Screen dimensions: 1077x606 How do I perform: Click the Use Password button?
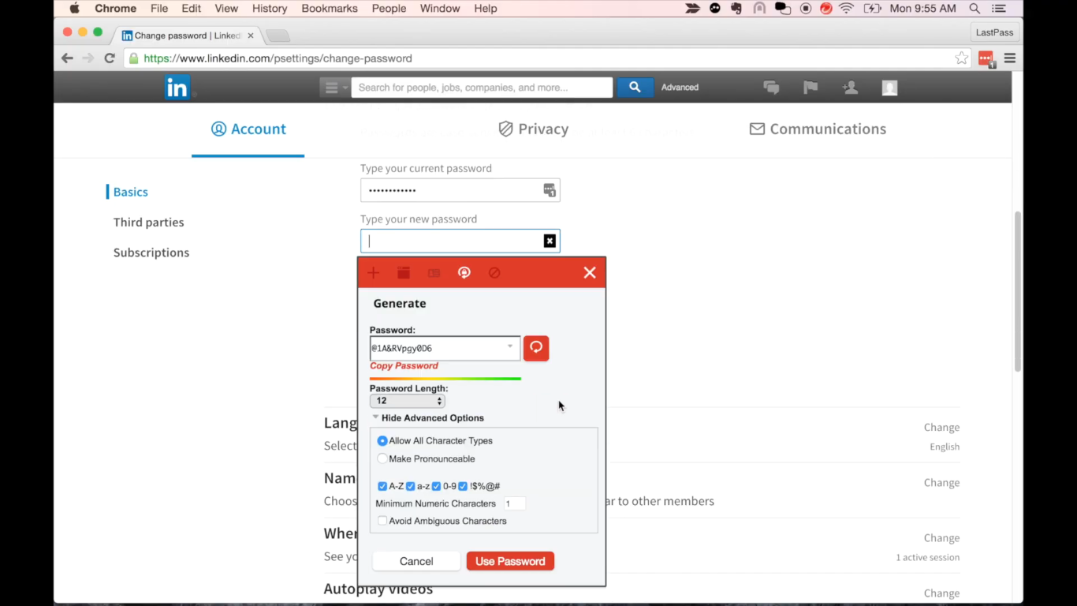510,561
